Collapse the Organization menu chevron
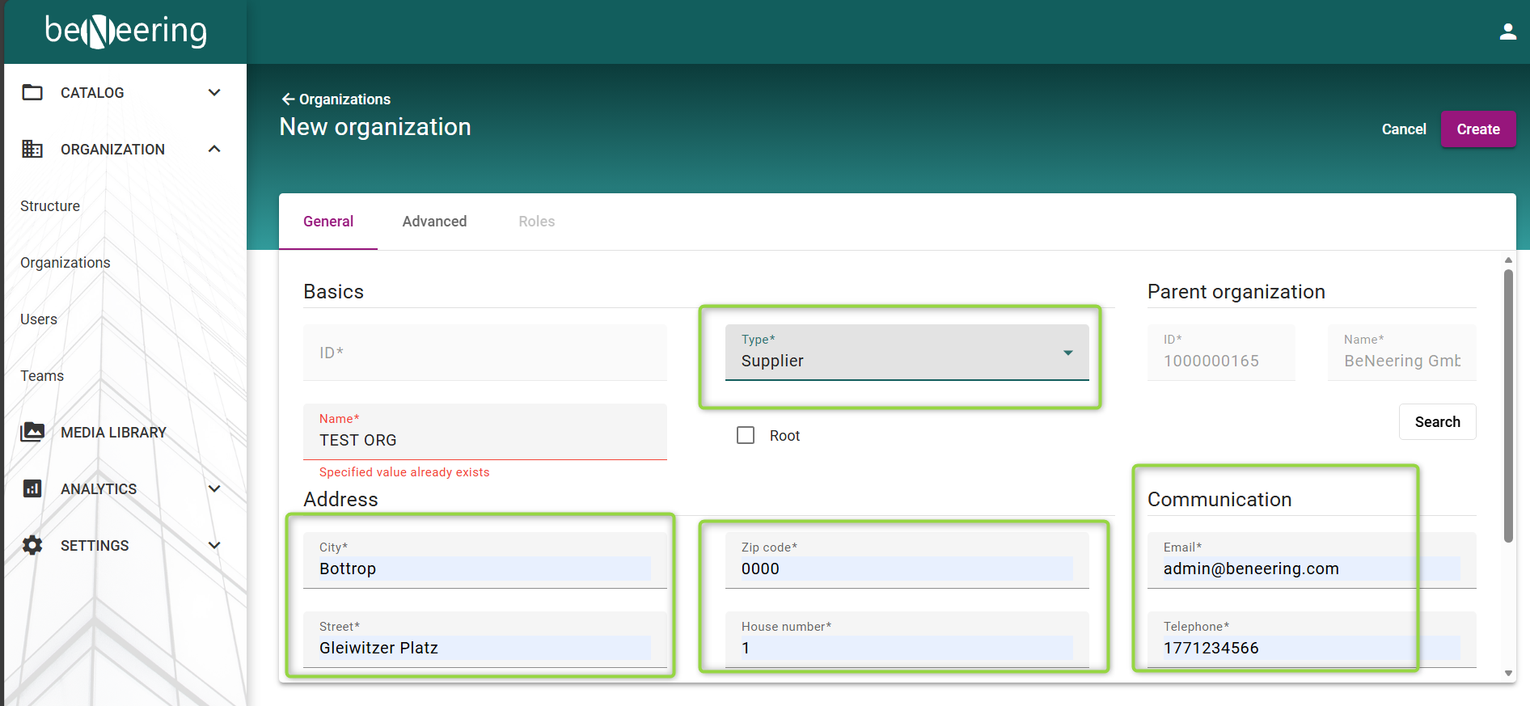 tap(214, 149)
